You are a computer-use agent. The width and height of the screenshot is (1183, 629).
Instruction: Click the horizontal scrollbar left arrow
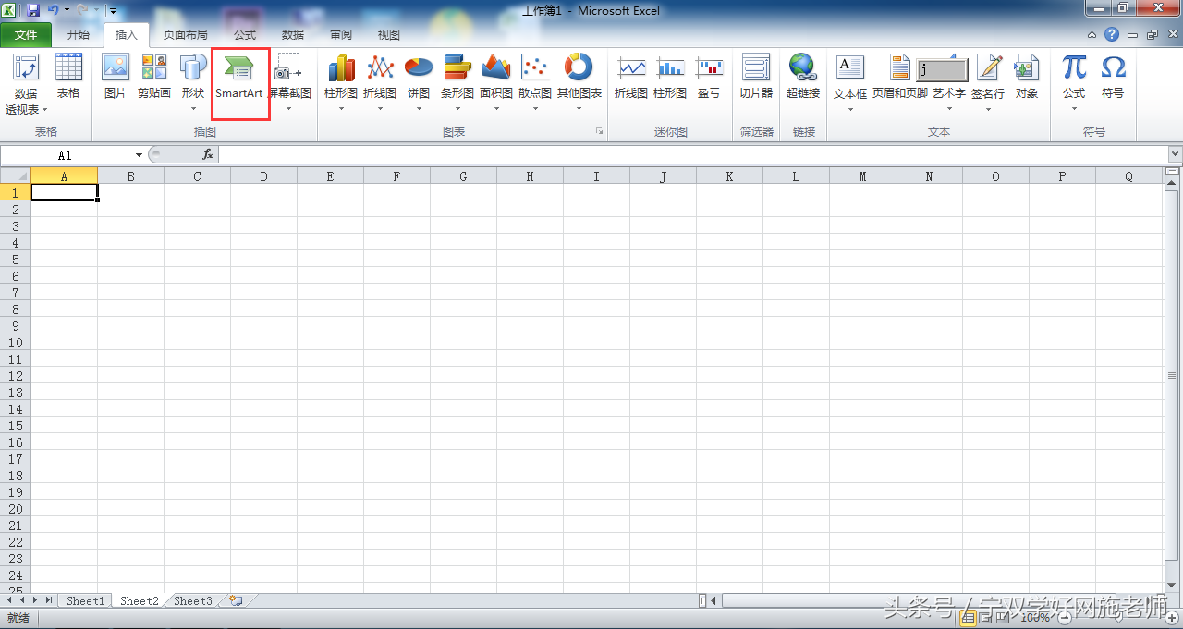click(x=713, y=600)
